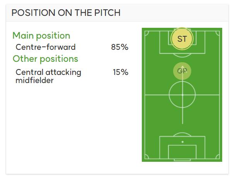The image size is (233, 178).
Task: Click the bottom-left corner arc
Action: (146, 157)
